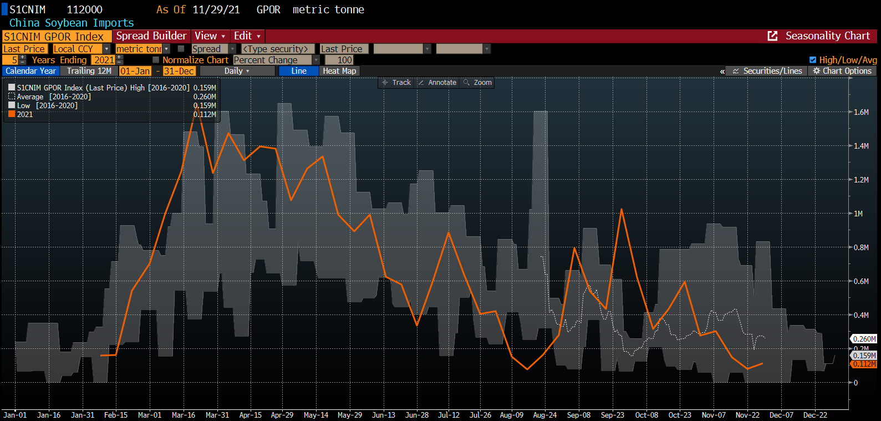Select the Annotate pencil tool

(421, 83)
